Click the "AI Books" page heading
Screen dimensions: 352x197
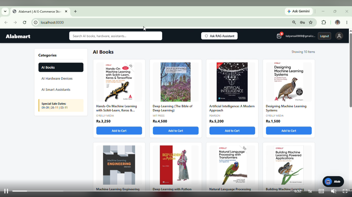click(x=103, y=52)
